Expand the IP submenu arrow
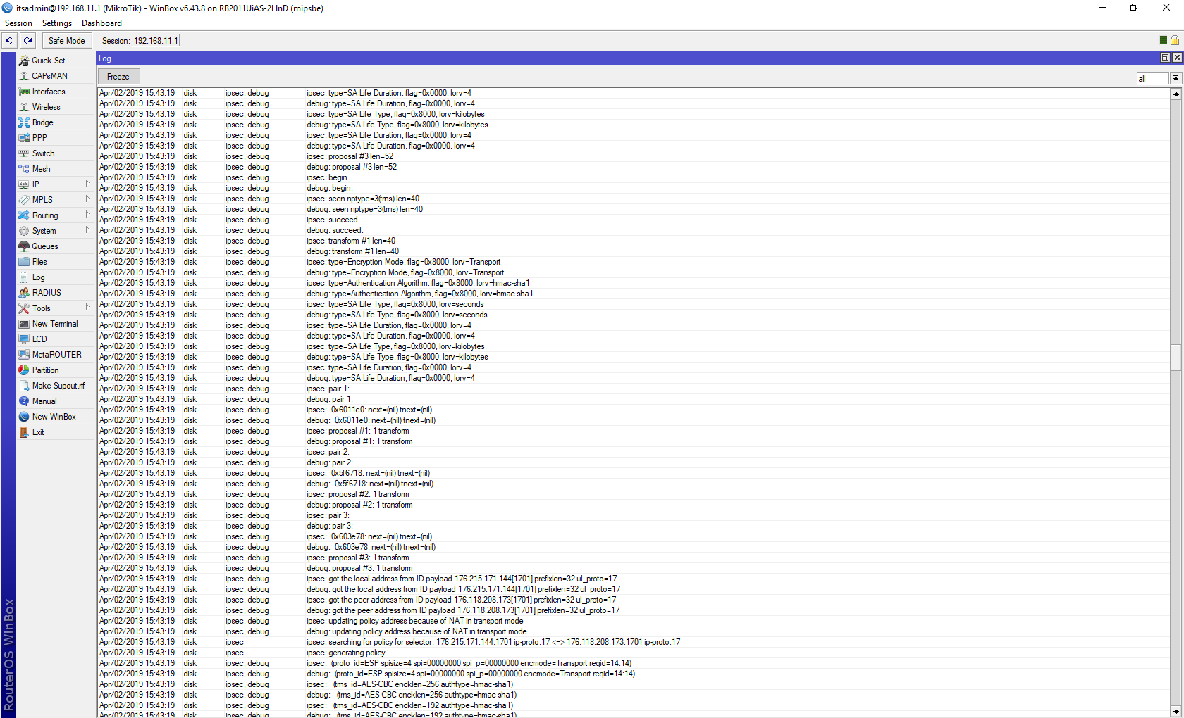The width and height of the screenshot is (1184, 718). [x=87, y=184]
